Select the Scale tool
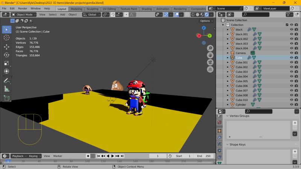This screenshot has height=169, width=301. coord(6,63)
